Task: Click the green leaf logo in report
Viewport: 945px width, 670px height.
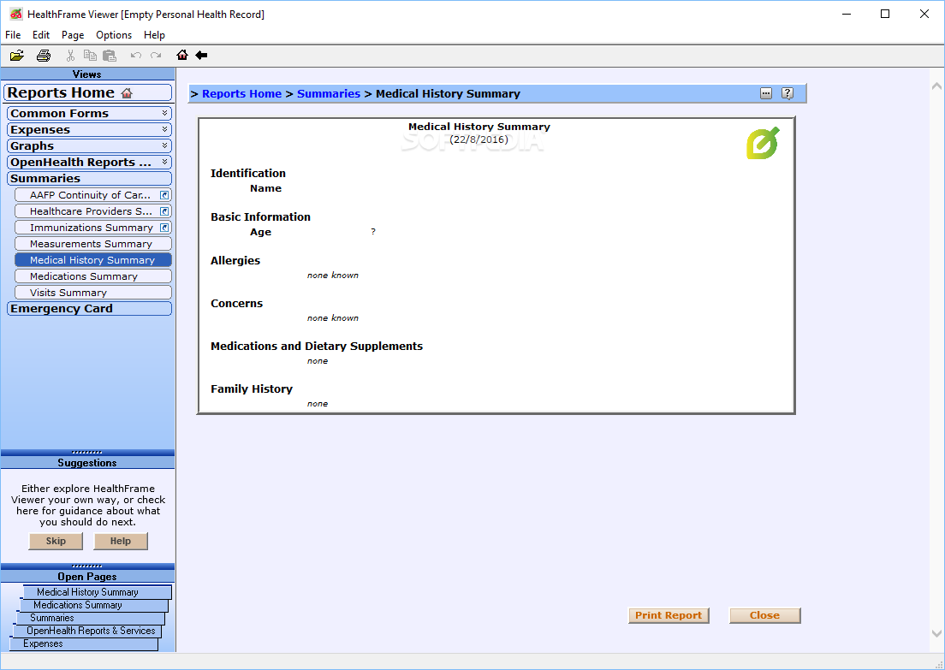Action: pos(763,143)
